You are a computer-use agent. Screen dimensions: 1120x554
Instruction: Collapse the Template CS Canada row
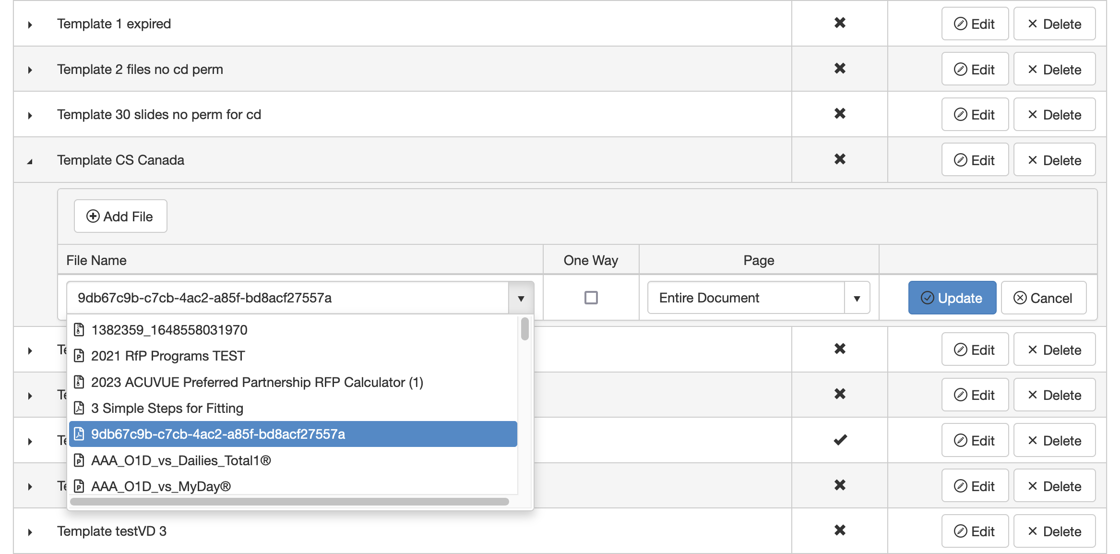(x=30, y=161)
